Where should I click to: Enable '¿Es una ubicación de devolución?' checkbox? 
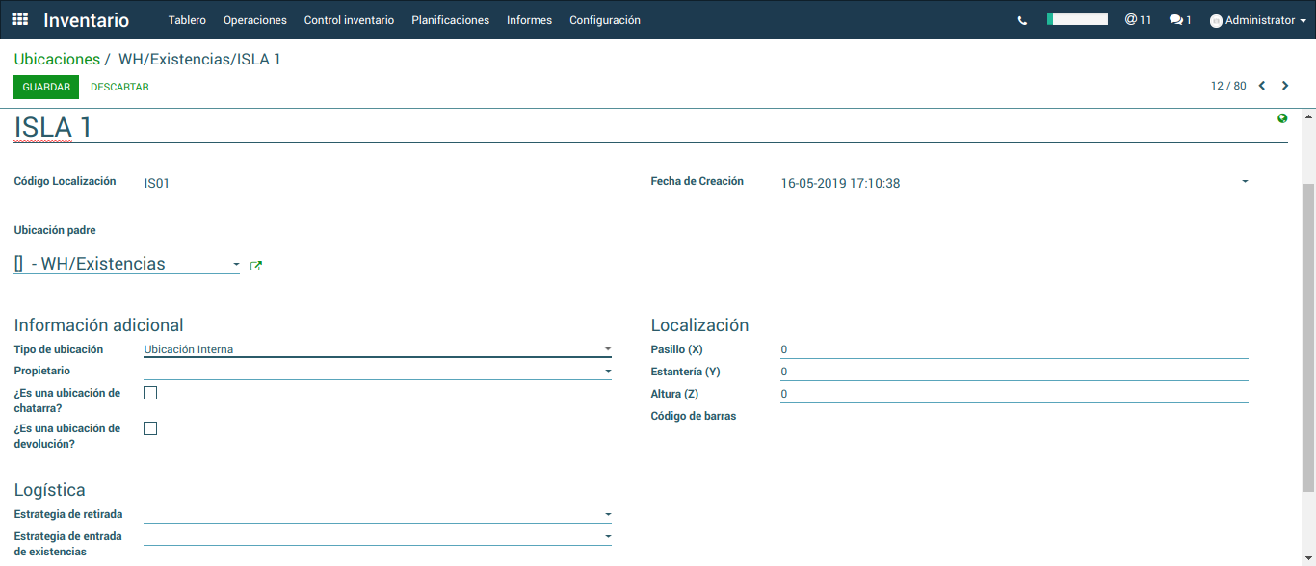click(150, 428)
